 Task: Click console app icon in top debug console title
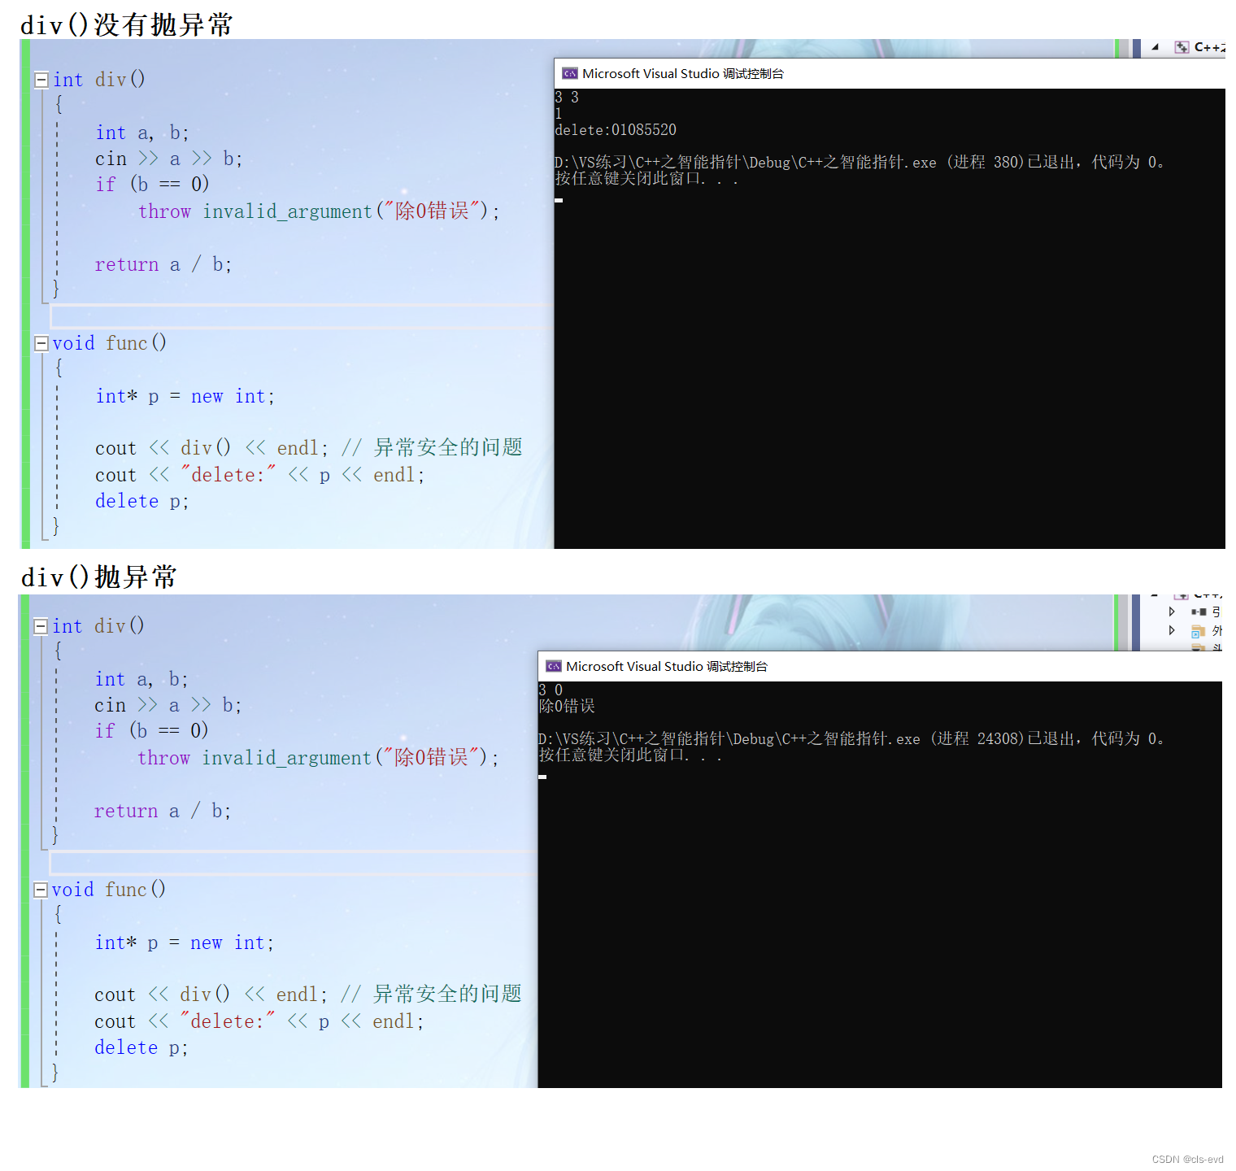(570, 73)
